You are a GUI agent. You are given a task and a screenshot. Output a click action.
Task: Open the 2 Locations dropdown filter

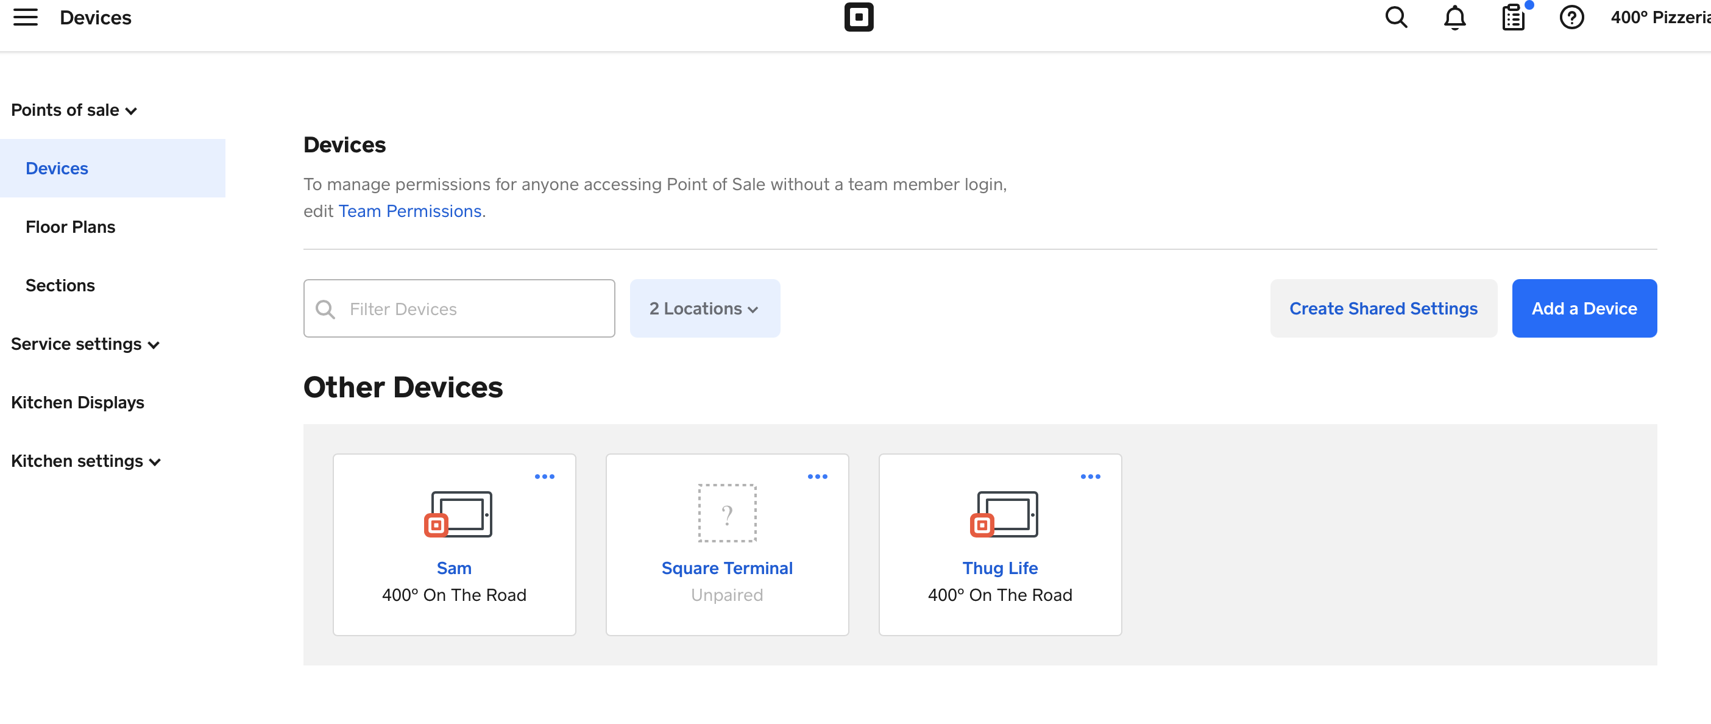click(704, 308)
